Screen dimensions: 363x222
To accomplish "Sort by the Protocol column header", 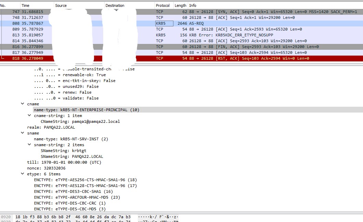I will pos(164,5).
